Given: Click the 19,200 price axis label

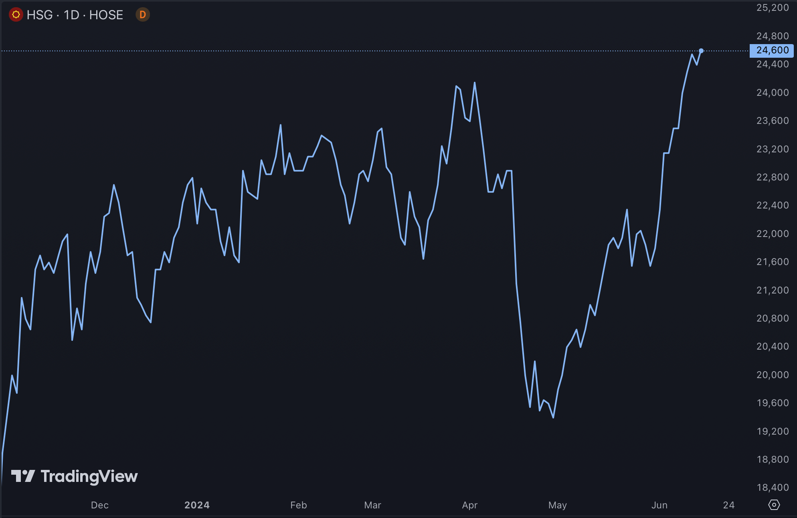Looking at the screenshot, I should click(772, 431).
